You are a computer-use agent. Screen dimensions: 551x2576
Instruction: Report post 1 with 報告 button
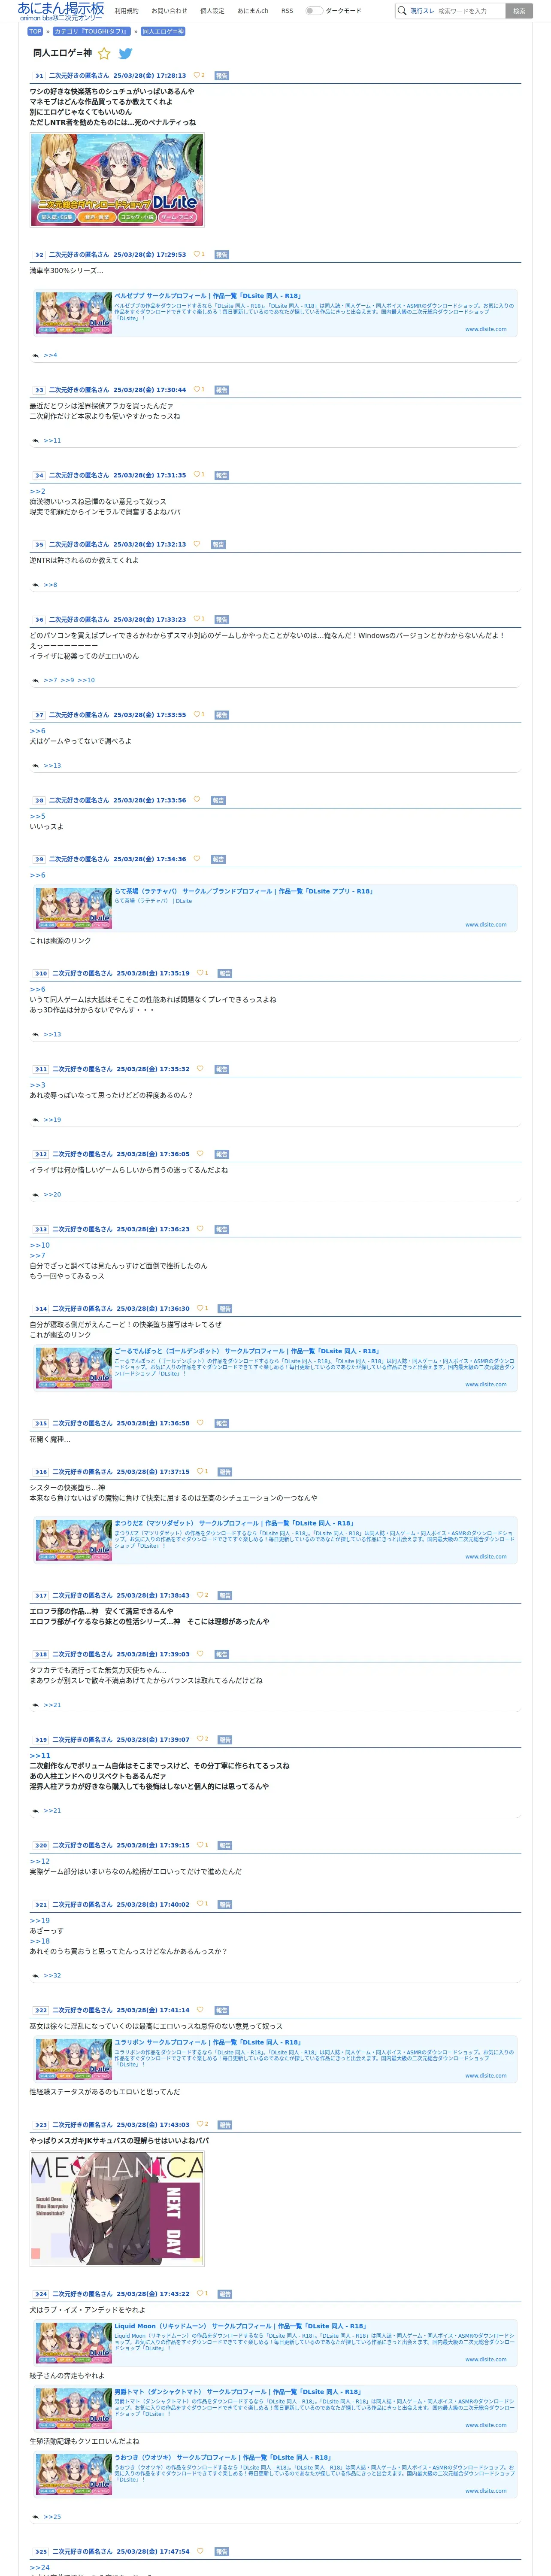click(222, 75)
